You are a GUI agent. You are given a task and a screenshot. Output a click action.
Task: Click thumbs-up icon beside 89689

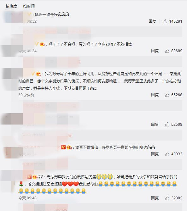167,51
